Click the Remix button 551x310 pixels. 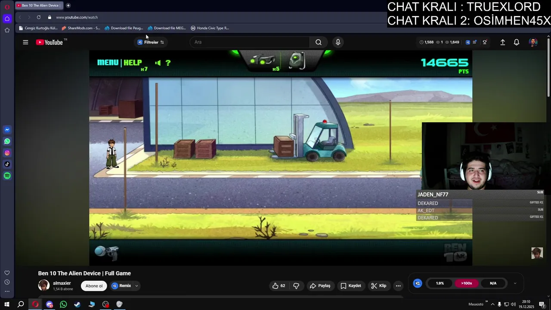(x=121, y=286)
